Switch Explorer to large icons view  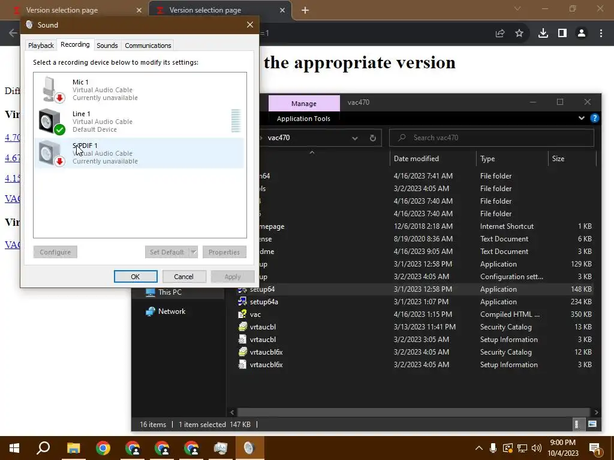[x=592, y=424]
